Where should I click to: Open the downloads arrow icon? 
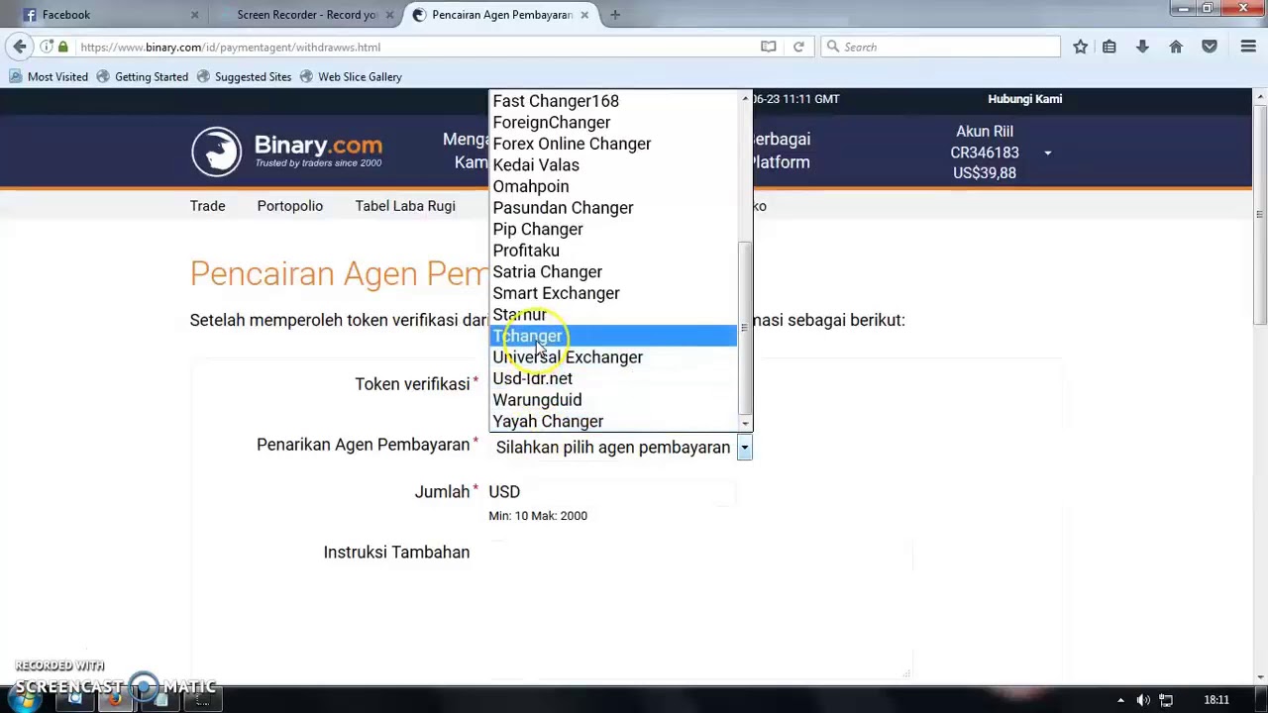click(x=1142, y=47)
